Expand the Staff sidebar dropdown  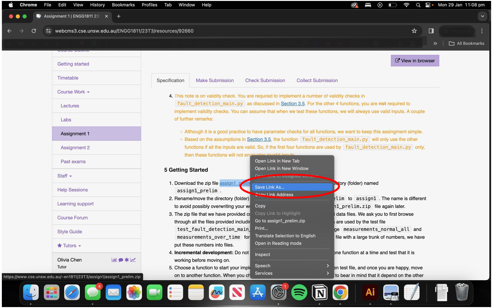tap(65, 176)
